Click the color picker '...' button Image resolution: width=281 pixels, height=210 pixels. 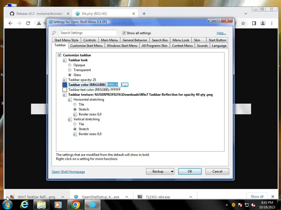point(125,85)
